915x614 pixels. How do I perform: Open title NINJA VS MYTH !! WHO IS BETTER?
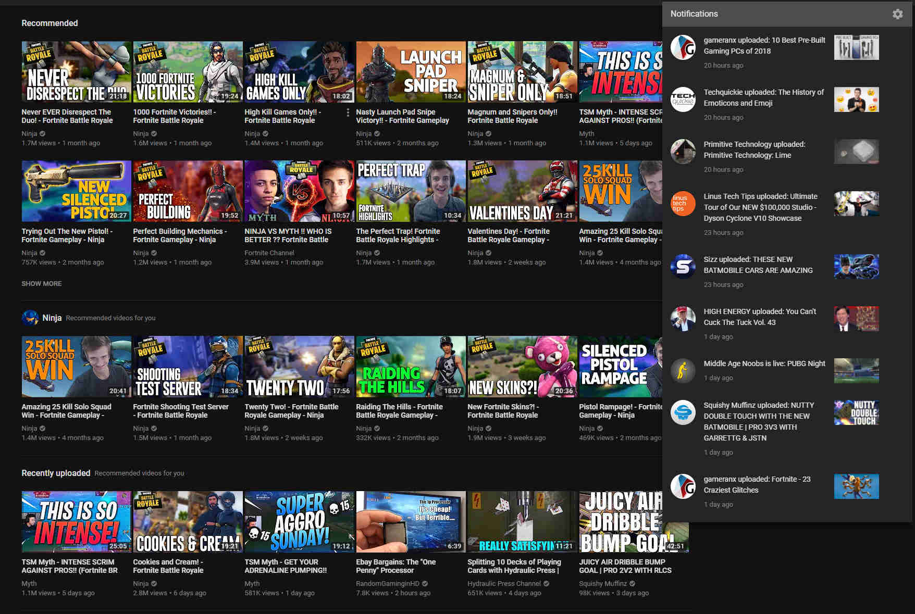(x=288, y=235)
